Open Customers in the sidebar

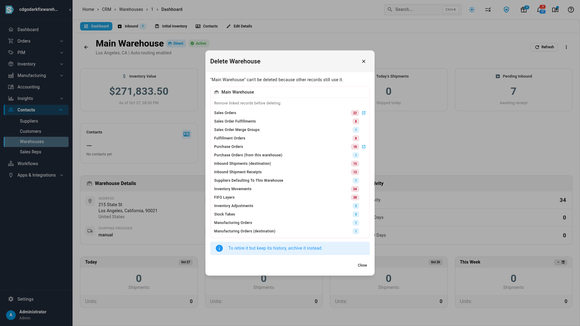pos(31,131)
